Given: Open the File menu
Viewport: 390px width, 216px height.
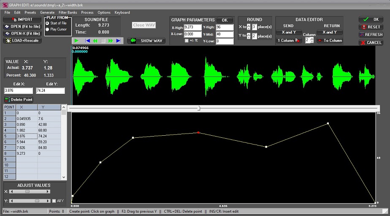Looking at the screenshot, I should point(7,12).
